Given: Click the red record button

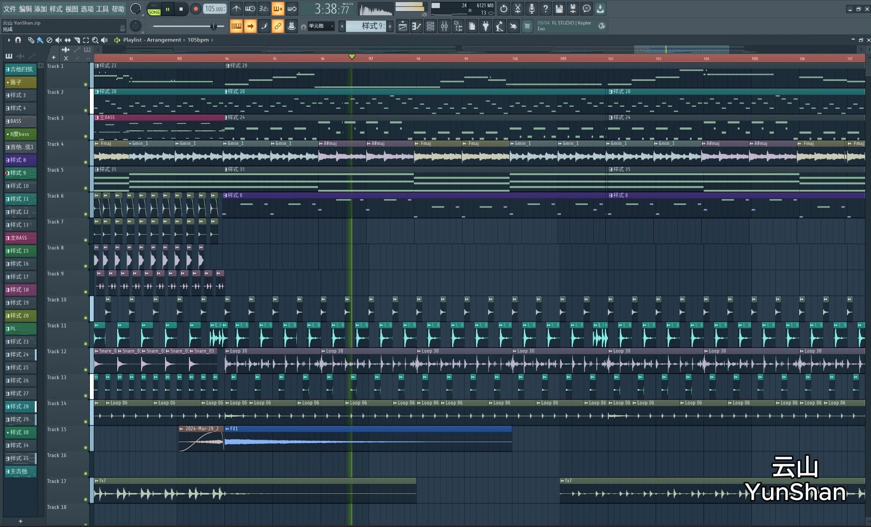Looking at the screenshot, I should (195, 9).
